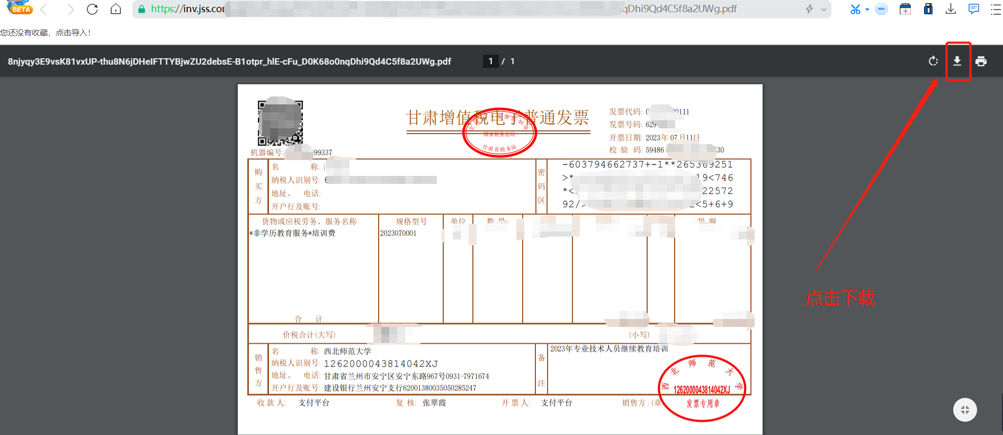Navigate back to the previous page
The height and width of the screenshot is (435, 1003).
coord(44,9)
